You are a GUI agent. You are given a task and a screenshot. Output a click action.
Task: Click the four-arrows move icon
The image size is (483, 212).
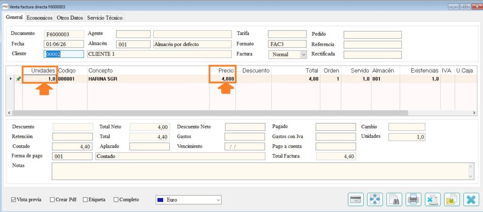tap(375, 199)
